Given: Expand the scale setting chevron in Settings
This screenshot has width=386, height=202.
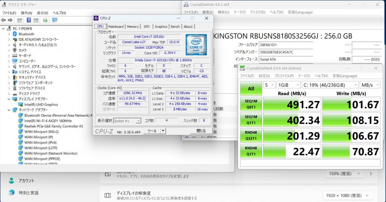Looking at the screenshot, I should coord(371,173).
